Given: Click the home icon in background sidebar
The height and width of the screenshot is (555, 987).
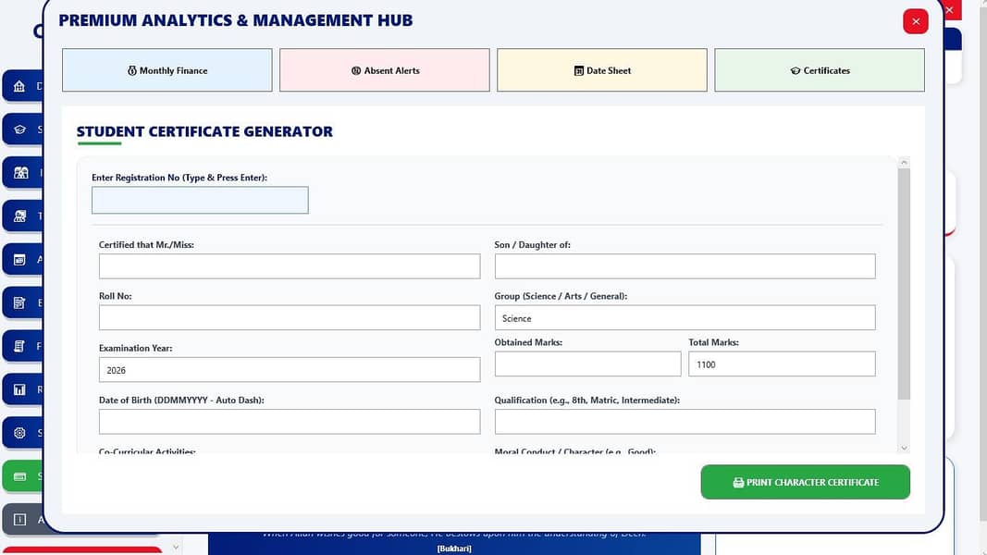Looking at the screenshot, I should tap(19, 86).
